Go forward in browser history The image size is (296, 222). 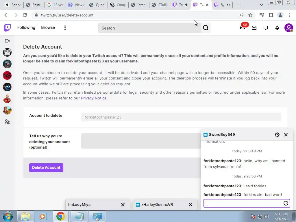pos(16,15)
